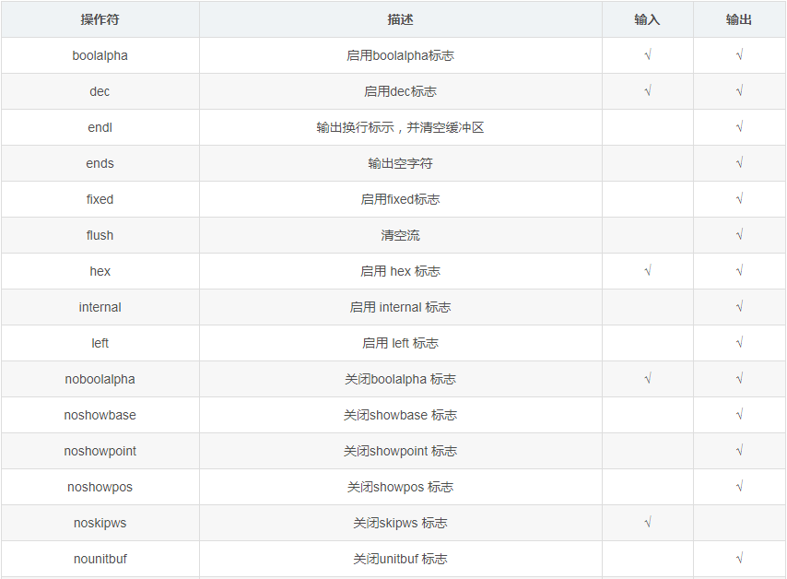Click description 清空流 in flush row

point(401,235)
